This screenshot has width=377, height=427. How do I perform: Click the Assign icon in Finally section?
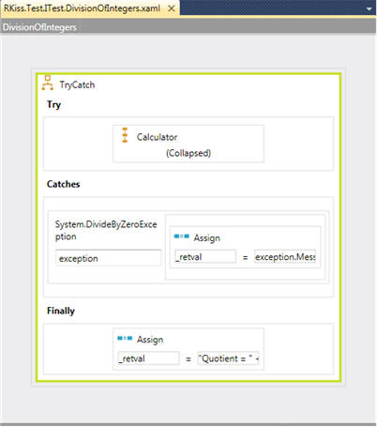[x=125, y=338]
